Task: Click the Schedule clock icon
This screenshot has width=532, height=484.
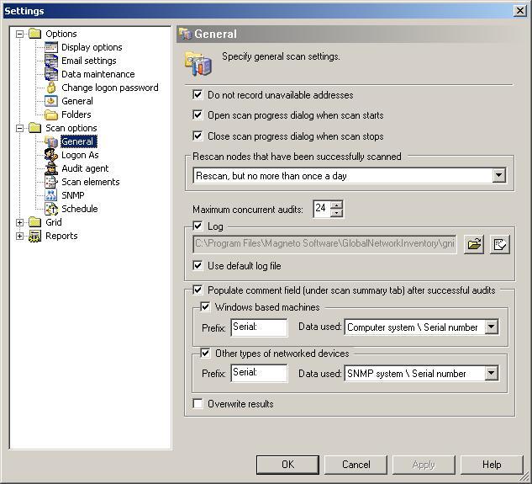Action: (51, 209)
